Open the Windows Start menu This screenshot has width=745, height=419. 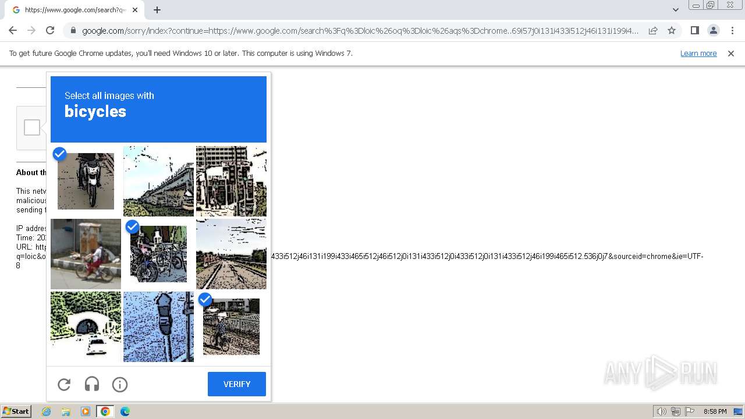(16, 411)
